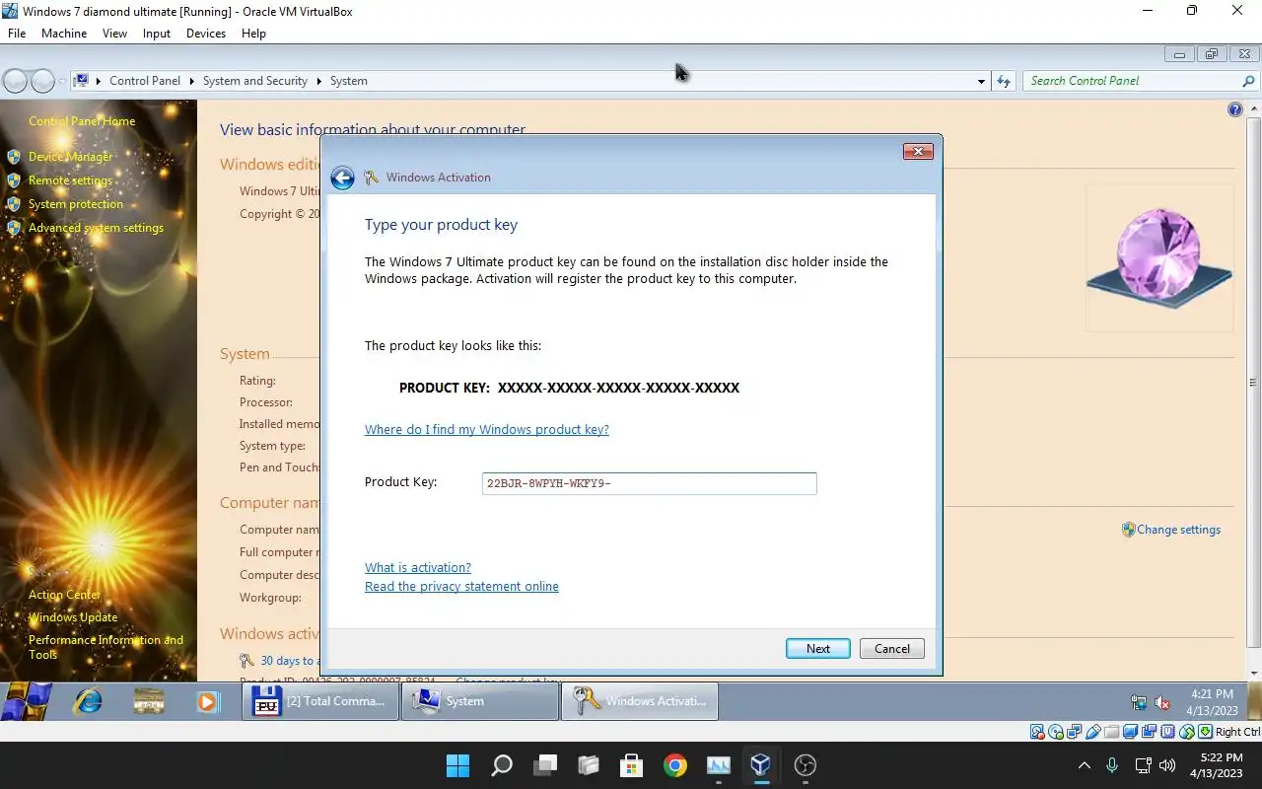Switch to Total Commander taskbar item
Image resolution: width=1262 pixels, height=789 pixels.
pos(321,701)
